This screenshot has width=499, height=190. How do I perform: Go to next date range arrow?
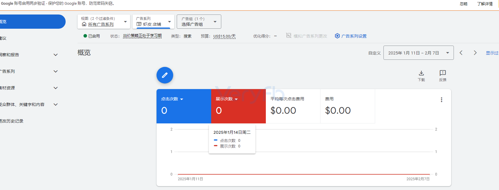[x=475, y=53]
